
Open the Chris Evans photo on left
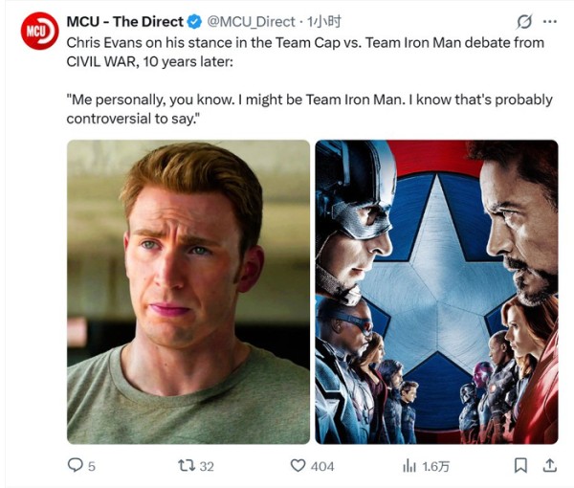click(x=188, y=292)
